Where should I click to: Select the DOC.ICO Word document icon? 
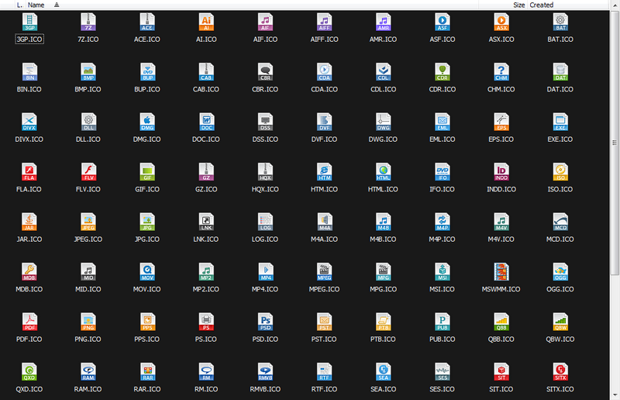point(206,122)
